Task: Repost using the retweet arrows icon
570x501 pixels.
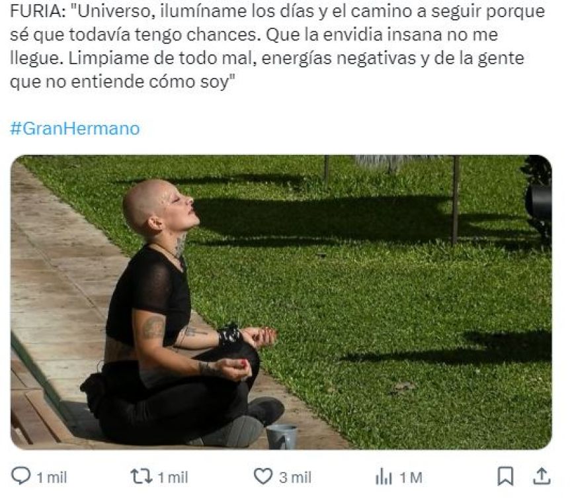Action: click(142, 477)
